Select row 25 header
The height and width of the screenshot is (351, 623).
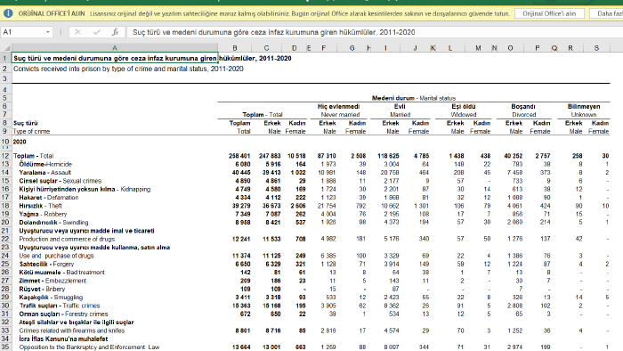(x=5, y=264)
